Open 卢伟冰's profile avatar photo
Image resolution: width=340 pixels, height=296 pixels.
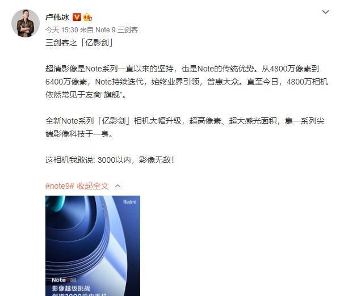click(26, 23)
